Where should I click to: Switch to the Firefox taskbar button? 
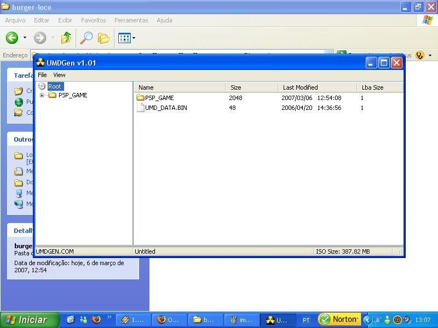[x=169, y=320]
